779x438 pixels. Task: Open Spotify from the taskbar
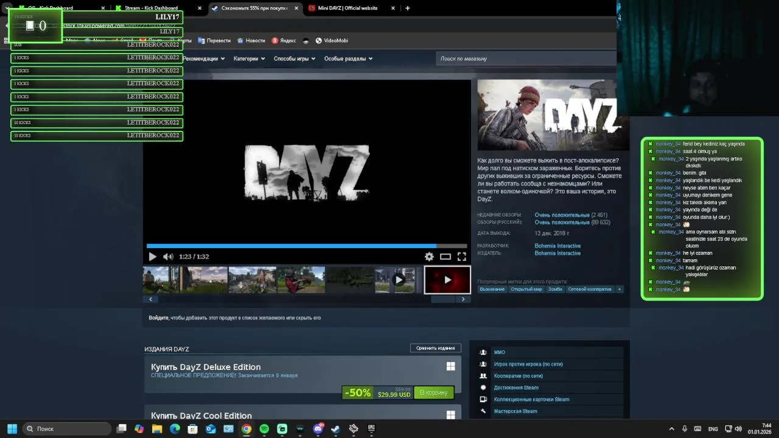coord(264,429)
